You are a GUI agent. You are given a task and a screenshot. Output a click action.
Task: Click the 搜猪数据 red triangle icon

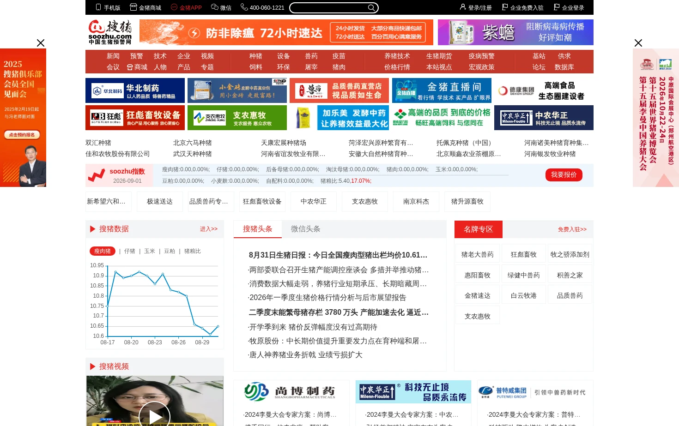point(92,229)
